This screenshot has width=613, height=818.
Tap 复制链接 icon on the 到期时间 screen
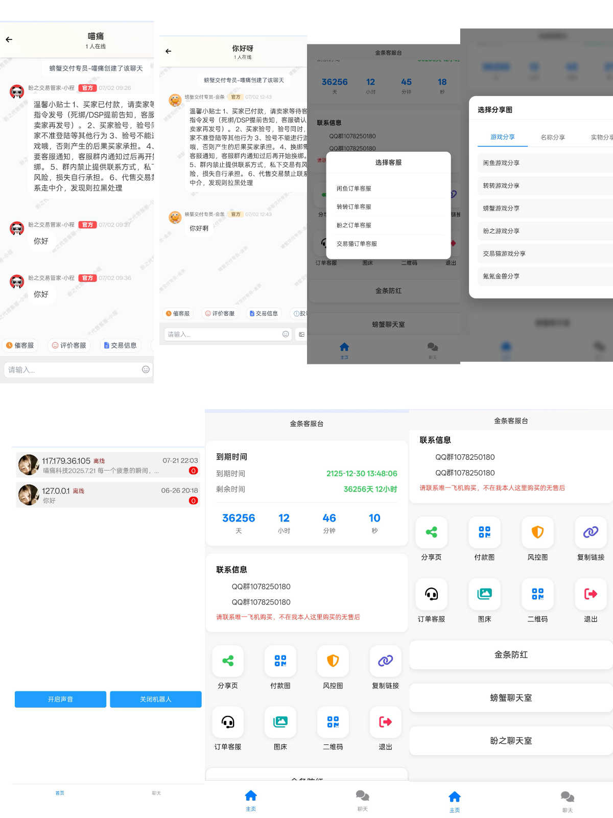pos(386,661)
